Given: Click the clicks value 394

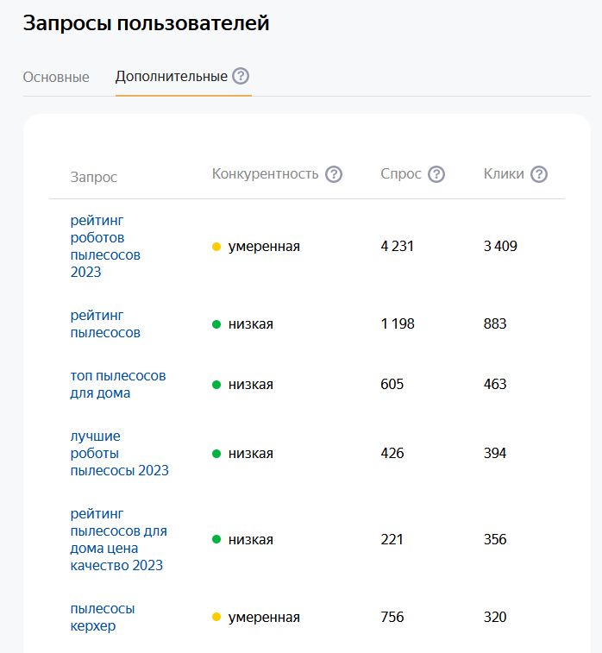Looking at the screenshot, I should 495,453.
